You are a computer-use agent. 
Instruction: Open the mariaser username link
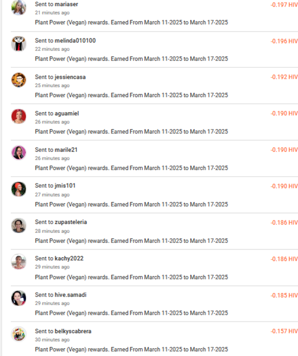(x=66, y=4)
